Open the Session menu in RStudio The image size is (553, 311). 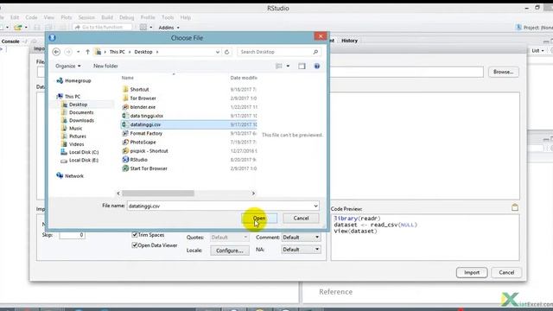pos(86,17)
